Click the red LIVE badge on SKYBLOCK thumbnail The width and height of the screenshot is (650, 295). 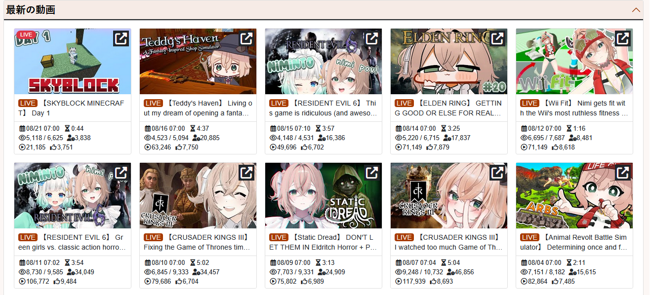point(26,35)
